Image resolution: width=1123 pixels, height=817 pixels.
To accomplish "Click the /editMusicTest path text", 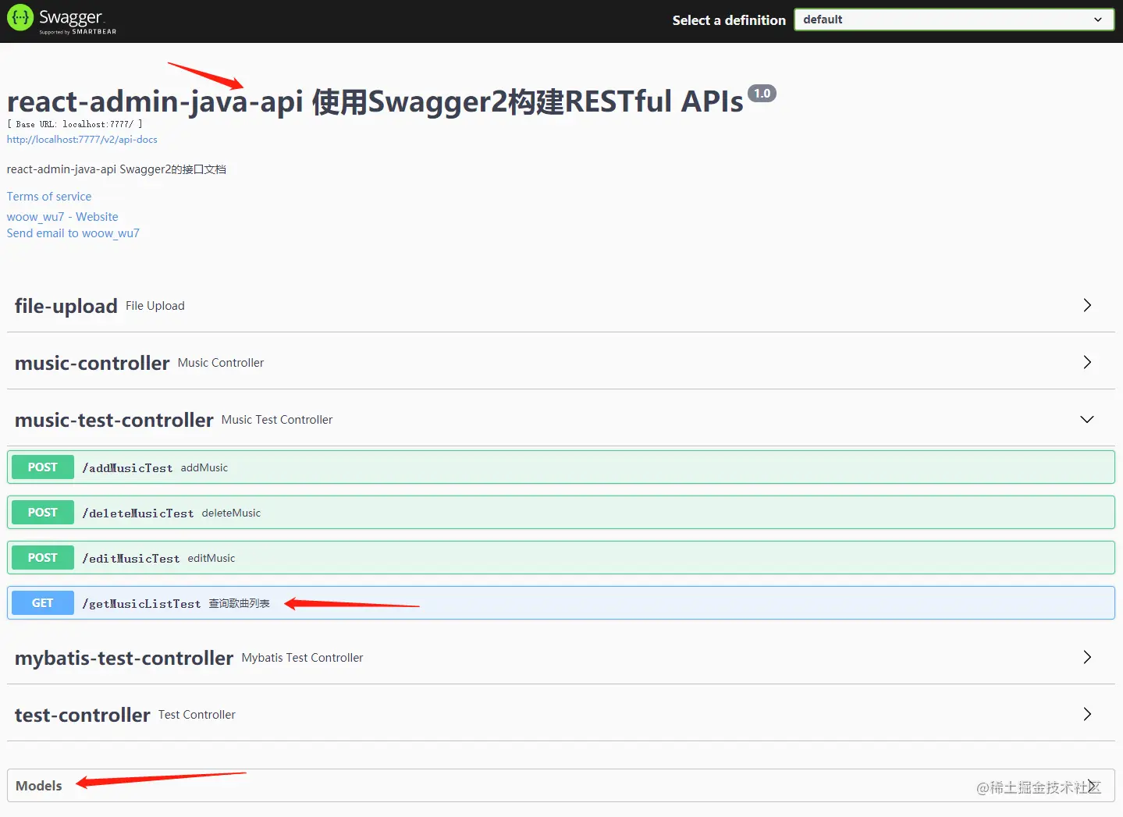I will (x=131, y=559).
